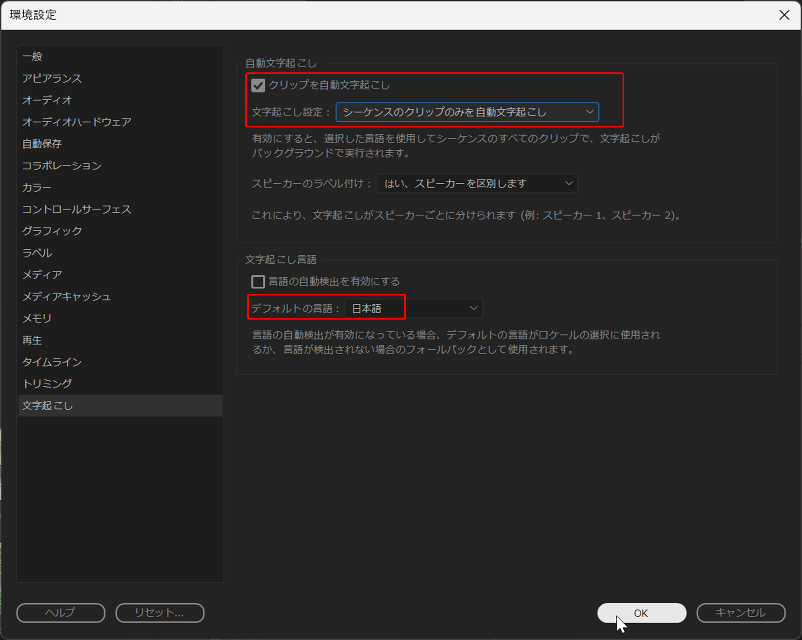The height and width of the screenshot is (640, 802).
Task: Enable 言語の自動検出を有効にする option
Action: (x=257, y=281)
